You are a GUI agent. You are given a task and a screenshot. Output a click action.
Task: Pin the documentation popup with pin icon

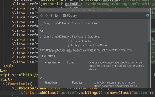click(148, 10)
